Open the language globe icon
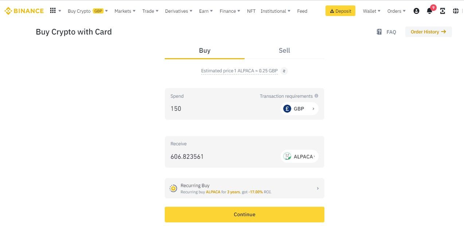This screenshot has width=464, height=226. (456, 11)
